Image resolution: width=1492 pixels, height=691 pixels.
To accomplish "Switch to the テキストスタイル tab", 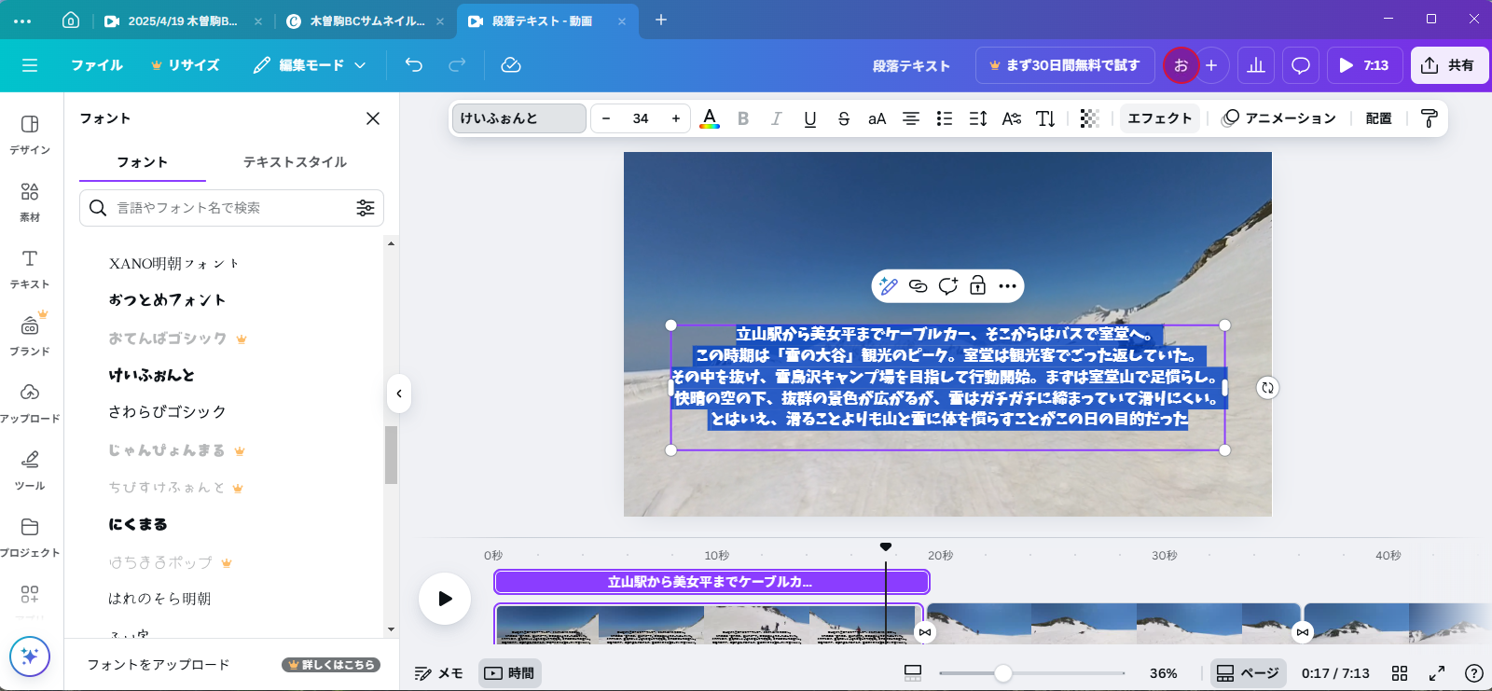I will point(295,162).
